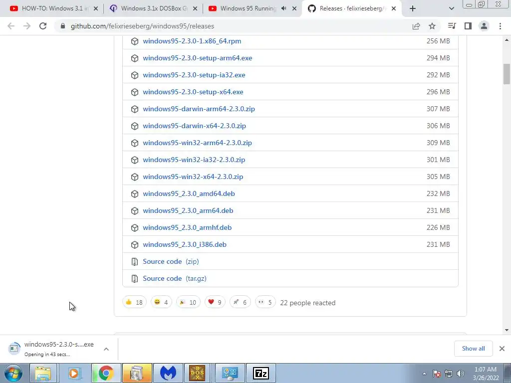Open the Chrome profile avatar
This screenshot has height=383, width=511.
(484, 26)
